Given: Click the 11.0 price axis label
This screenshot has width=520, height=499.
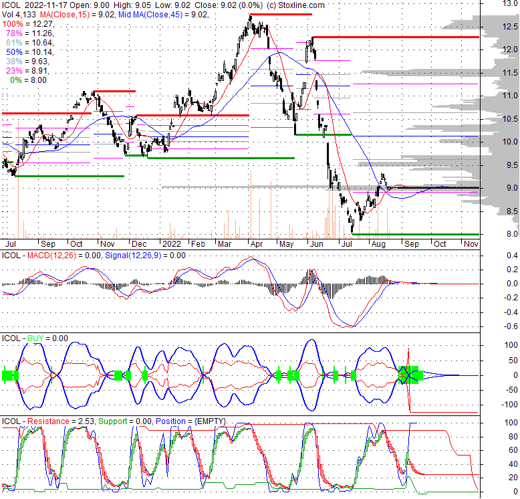Looking at the screenshot, I should click(510, 96).
